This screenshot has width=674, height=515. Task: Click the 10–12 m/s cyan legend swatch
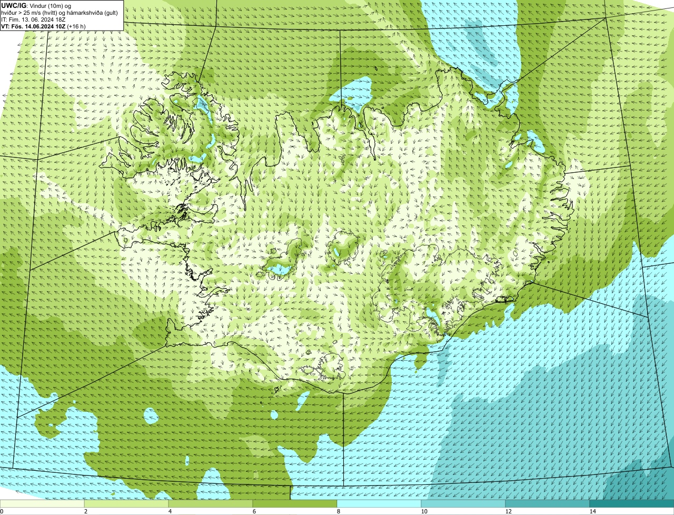(463, 503)
